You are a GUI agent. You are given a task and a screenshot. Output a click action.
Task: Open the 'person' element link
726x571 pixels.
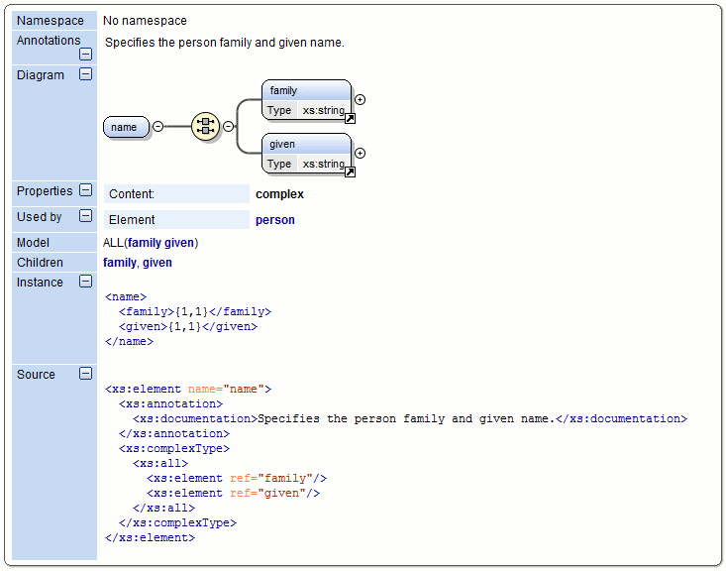275,220
